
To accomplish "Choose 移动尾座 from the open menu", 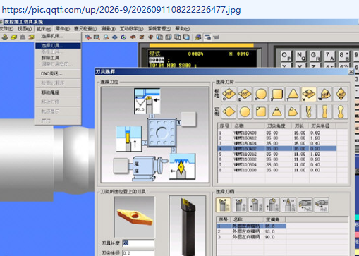I will point(58,92).
